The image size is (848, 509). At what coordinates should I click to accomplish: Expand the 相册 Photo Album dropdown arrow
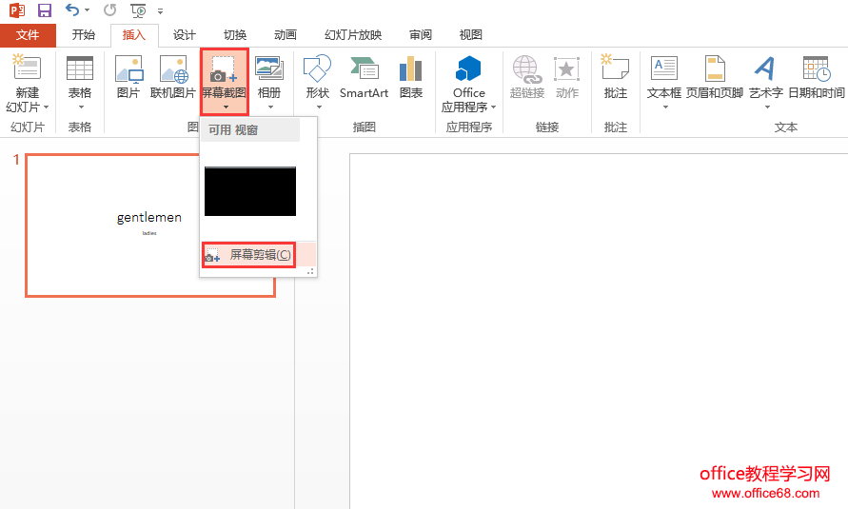point(270,107)
